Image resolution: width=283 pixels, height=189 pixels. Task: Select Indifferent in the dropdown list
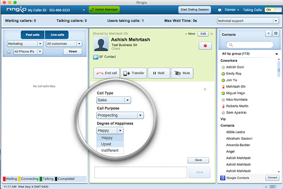110,150
